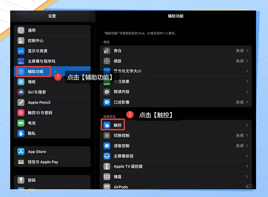This screenshot has width=268, height=197.
Task: Click 语音控制 关闭 status text
Action: (x=240, y=146)
